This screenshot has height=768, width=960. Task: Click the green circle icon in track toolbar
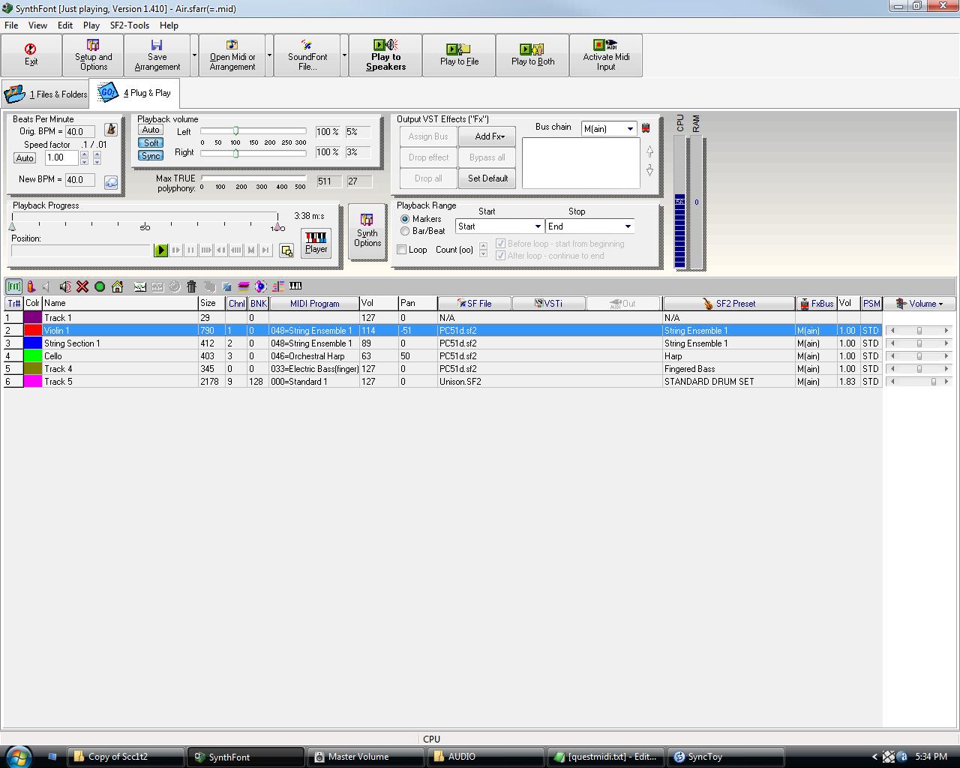click(x=100, y=286)
